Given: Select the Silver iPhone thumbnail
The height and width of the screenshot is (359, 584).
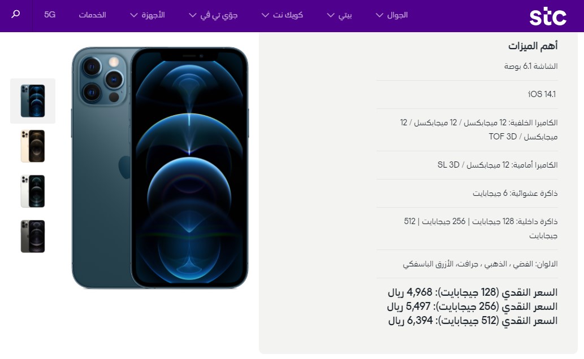Looking at the screenshot, I should 33,191.
